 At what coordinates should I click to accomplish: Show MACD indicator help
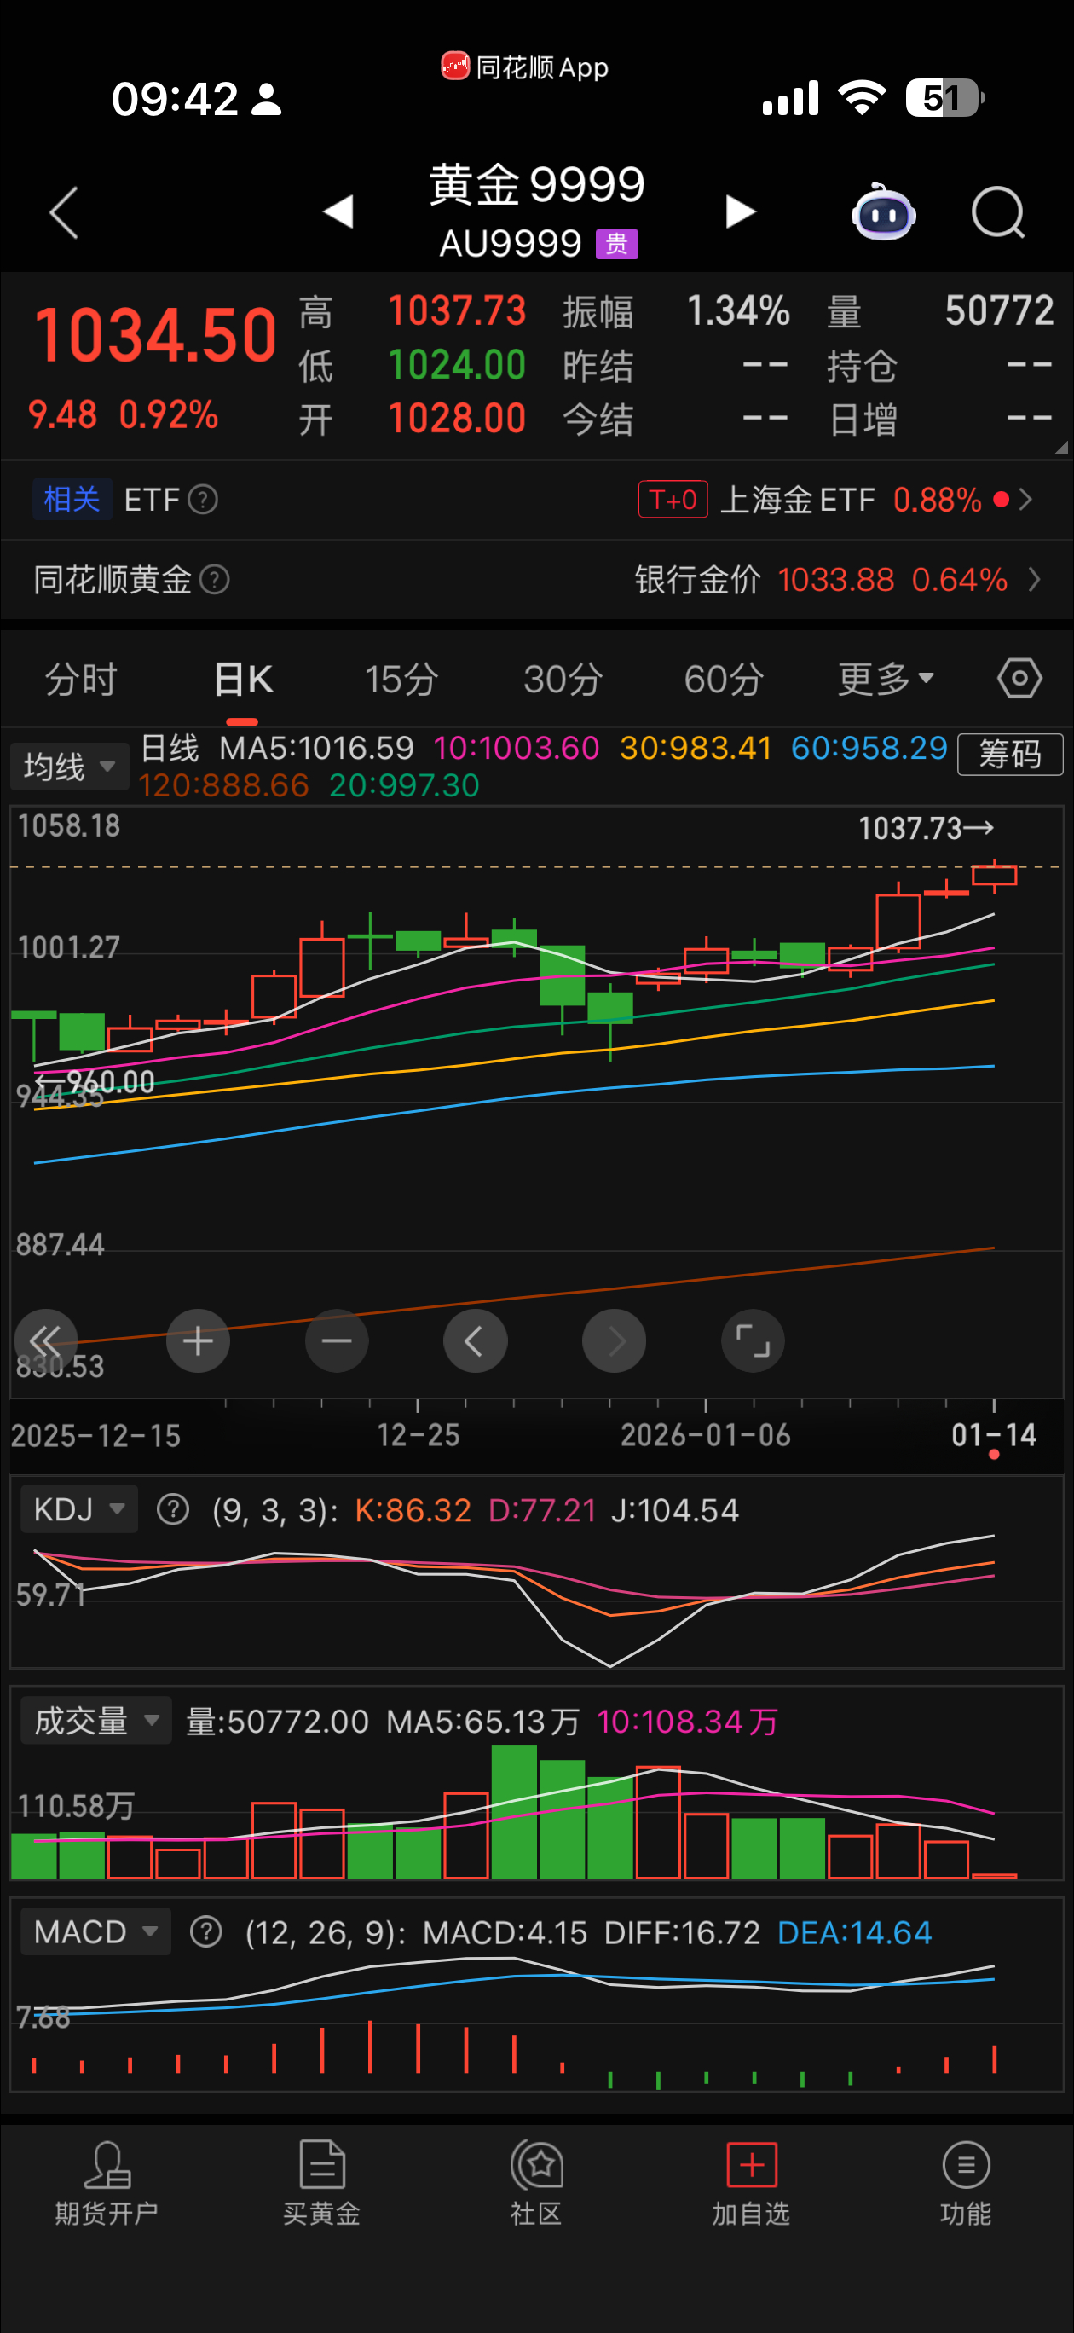pyautogui.click(x=205, y=1931)
